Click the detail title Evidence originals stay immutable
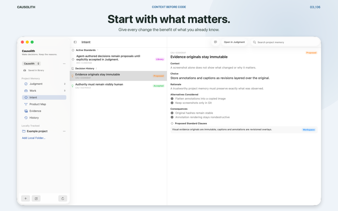The image size is (338, 211). click(x=199, y=57)
